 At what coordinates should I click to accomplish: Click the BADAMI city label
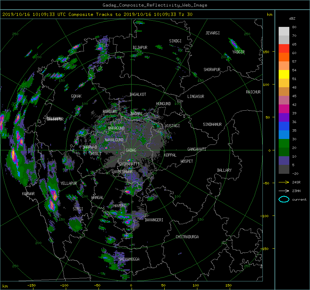(x=136, y=114)
